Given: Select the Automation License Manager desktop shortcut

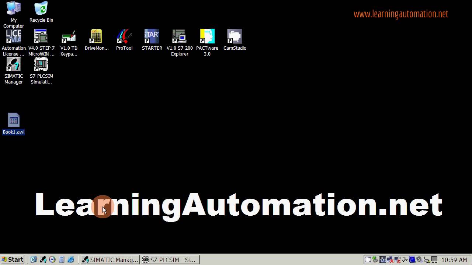Looking at the screenshot, I should click(14, 43).
